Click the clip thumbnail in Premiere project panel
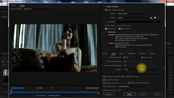Viewport: 174px width, 98px height. pyautogui.click(x=5, y=75)
